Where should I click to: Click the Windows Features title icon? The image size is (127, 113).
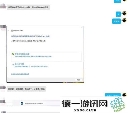(x=12, y=31)
